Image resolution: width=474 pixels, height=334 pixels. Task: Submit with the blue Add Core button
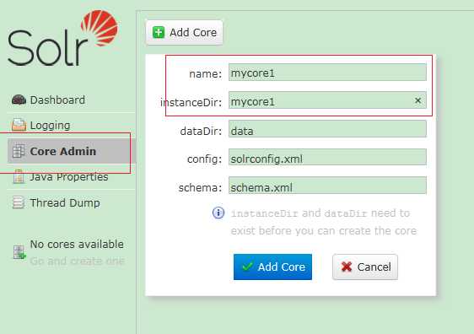click(272, 267)
